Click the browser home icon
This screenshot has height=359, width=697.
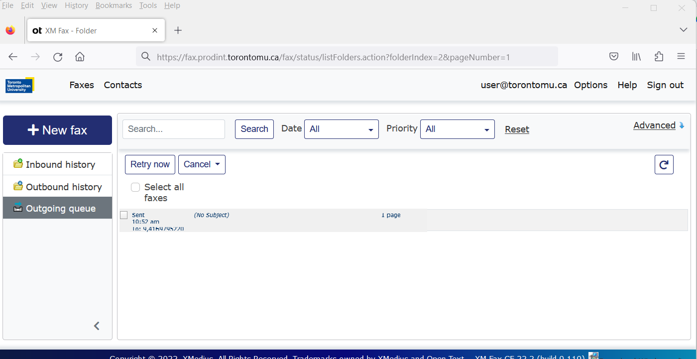(x=80, y=57)
